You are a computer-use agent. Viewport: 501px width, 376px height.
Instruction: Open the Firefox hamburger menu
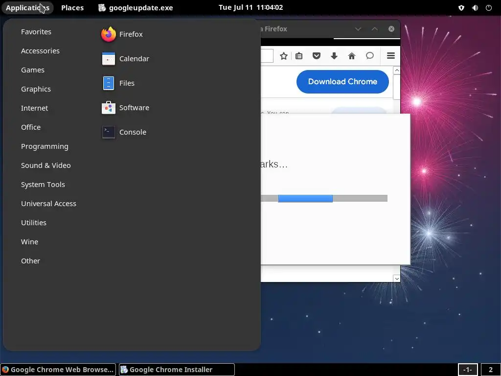click(x=391, y=56)
